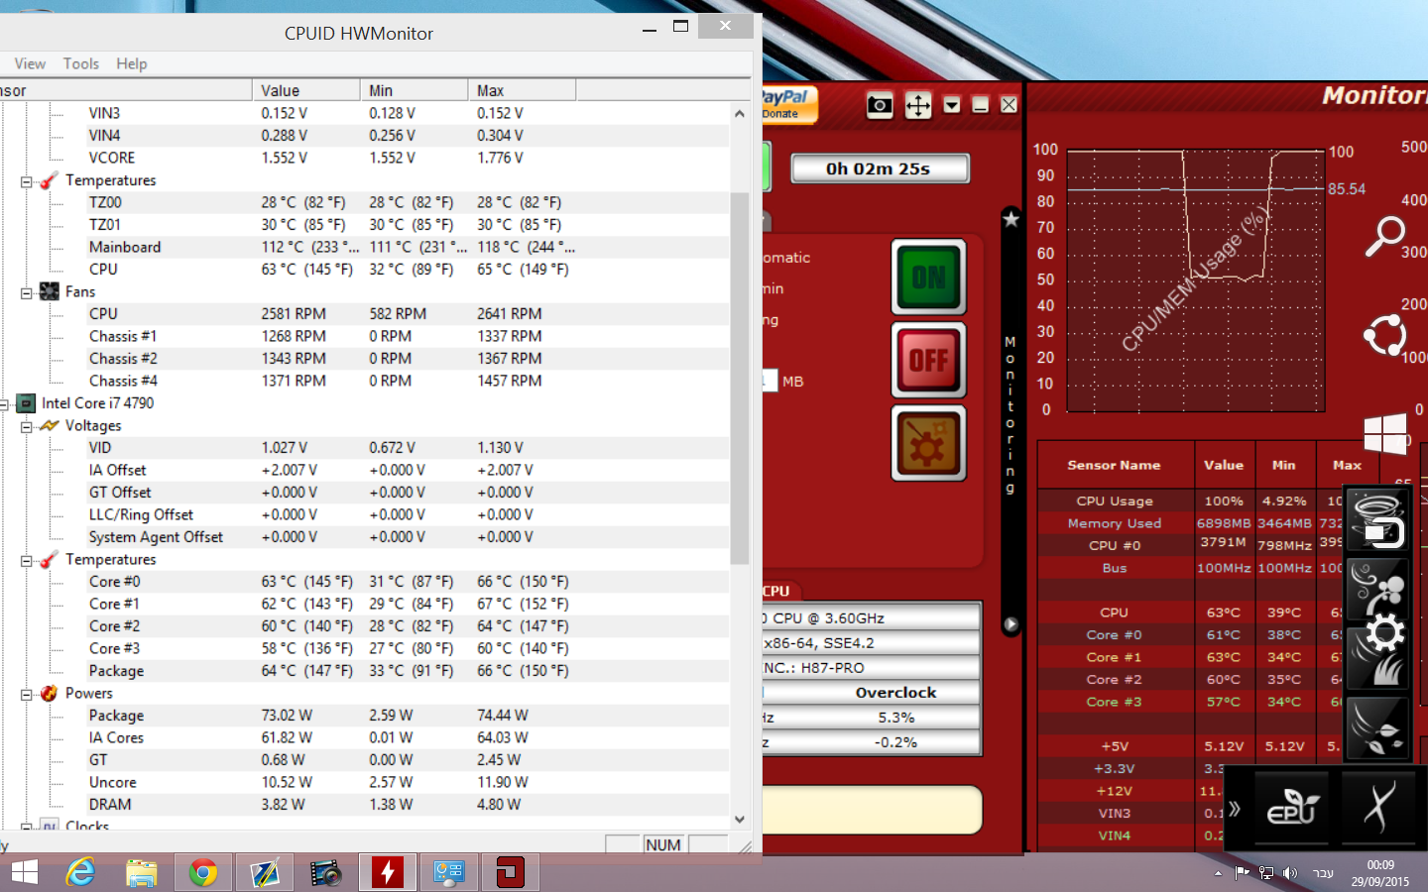The image size is (1428, 892).
Task: Open the down-arrow menu beside the move icon
Action: pyautogui.click(x=952, y=105)
